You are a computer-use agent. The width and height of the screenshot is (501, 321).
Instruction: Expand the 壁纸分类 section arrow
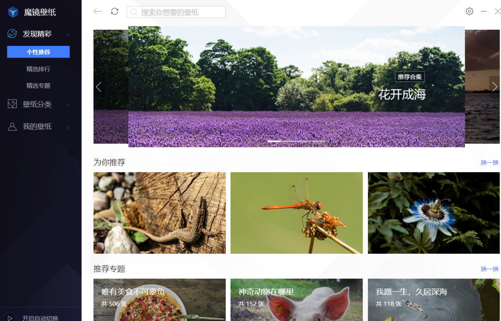pyautogui.click(x=68, y=105)
